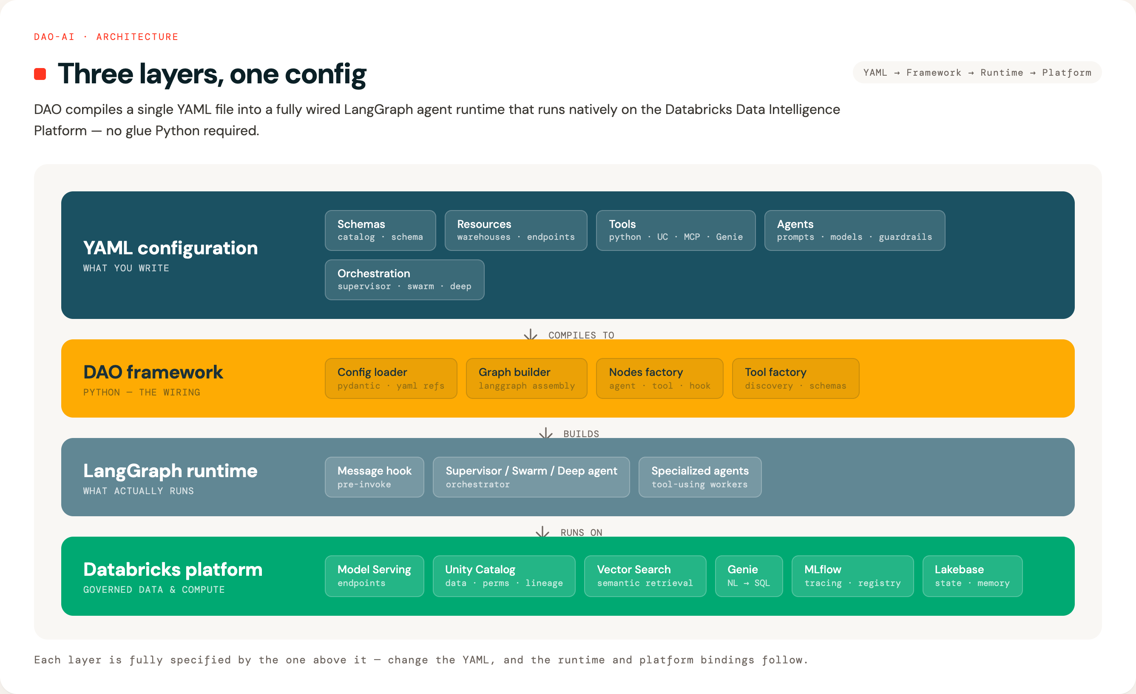Click the DAO framework heading

tap(153, 372)
